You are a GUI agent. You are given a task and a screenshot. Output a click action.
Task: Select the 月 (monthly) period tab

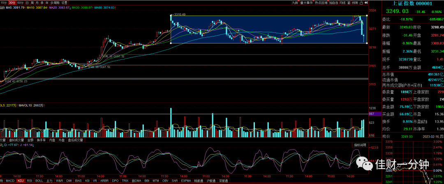click(x=37, y=3)
